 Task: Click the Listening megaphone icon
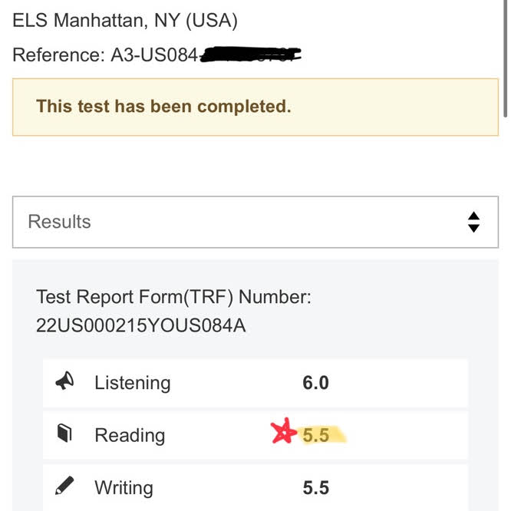[x=65, y=381]
